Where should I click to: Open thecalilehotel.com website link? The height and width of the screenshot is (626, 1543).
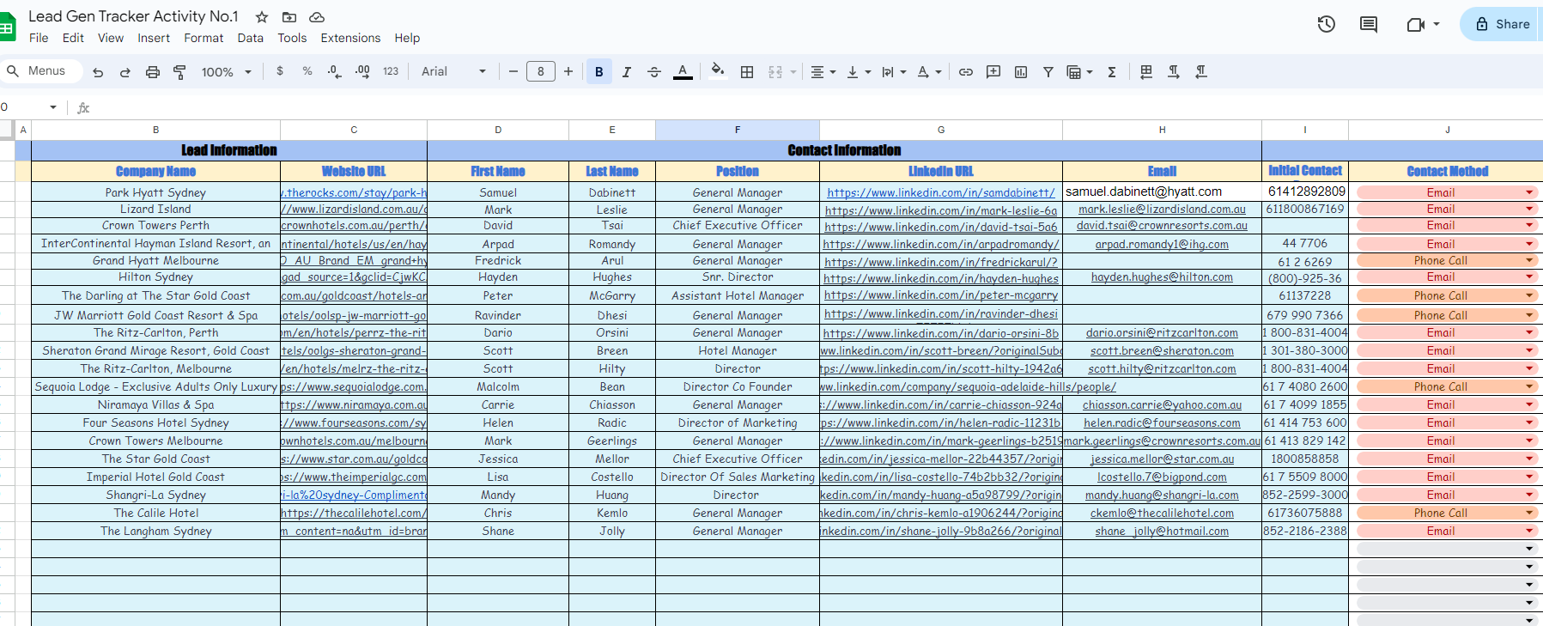click(x=354, y=513)
